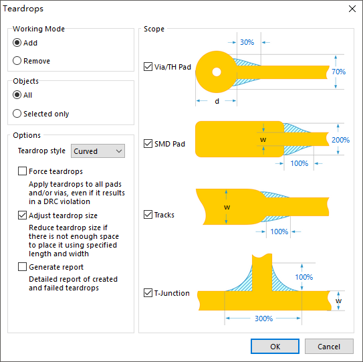Open the Teardrop style dropdown
This screenshot has height=362, width=363.
[98, 151]
